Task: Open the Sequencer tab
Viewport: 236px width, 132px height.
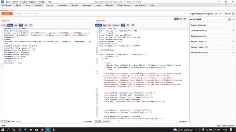Action: point(62,5)
